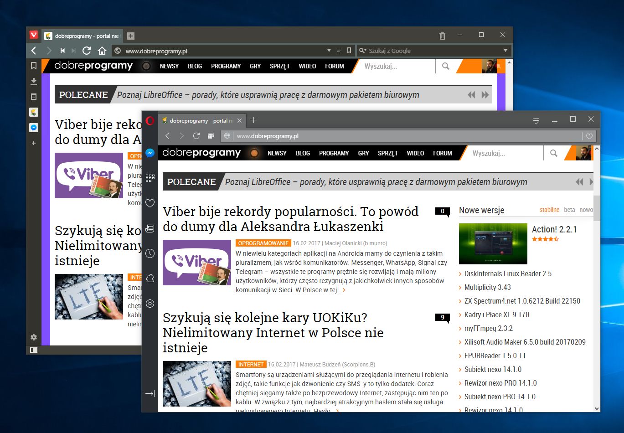Open Vivaldi settings gear
624x433 pixels.
[33, 337]
